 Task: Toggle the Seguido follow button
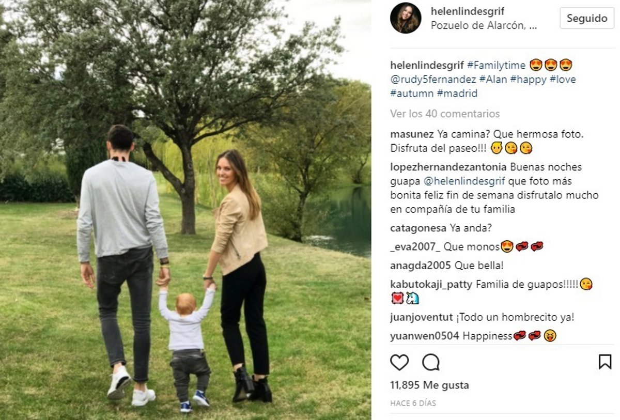[587, 18]
